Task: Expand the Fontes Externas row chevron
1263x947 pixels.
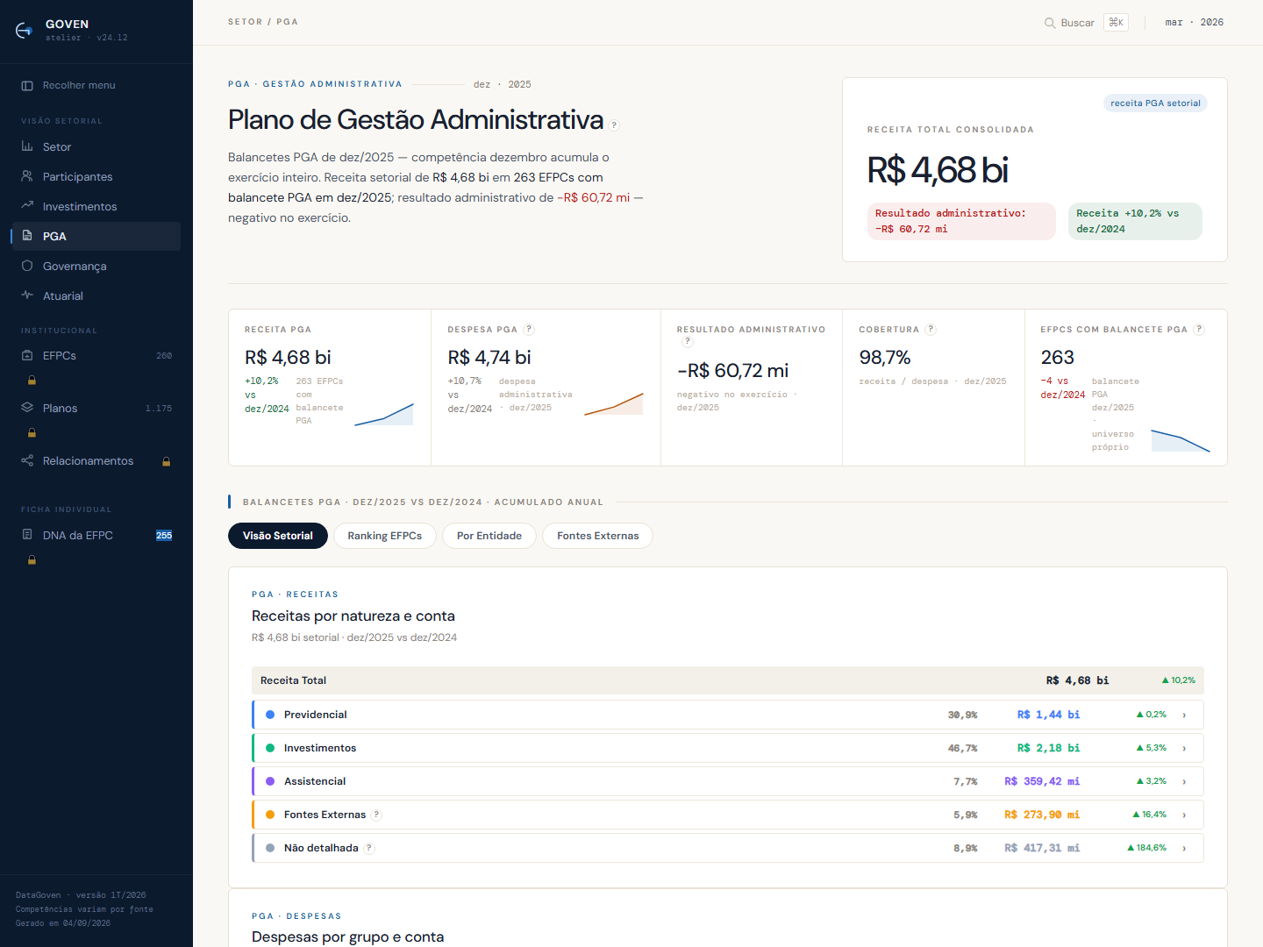Action: pos(1184,815)
